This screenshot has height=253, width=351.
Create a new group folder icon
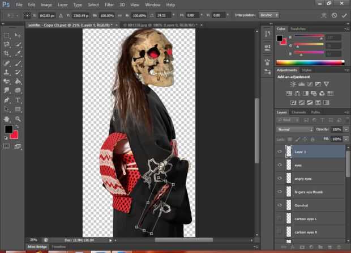tap(320, 247)
